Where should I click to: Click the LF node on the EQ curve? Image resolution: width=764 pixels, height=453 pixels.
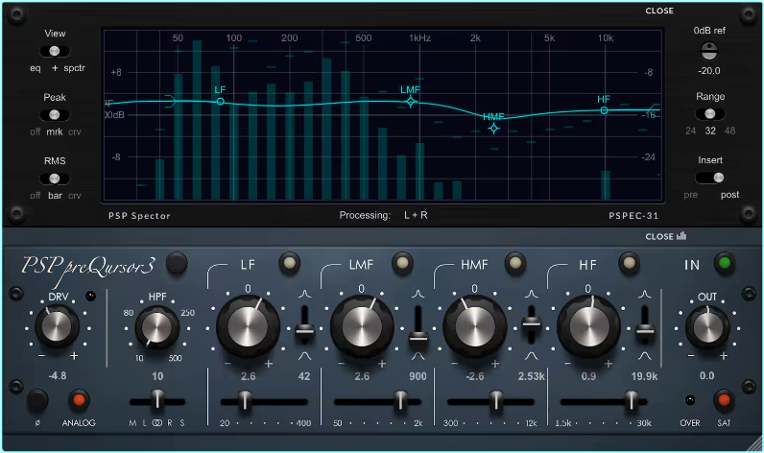point(221,101)
